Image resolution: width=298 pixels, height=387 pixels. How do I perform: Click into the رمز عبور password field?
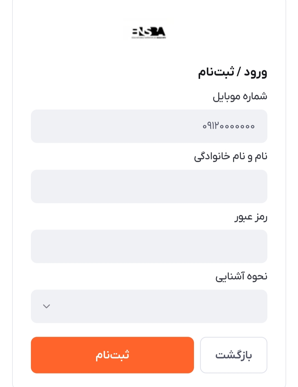click(149, 246)
